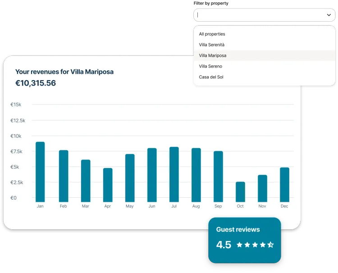Image resolution: width=338 pixels, height=273 pixels.
Task: Select the December bar in chart
Action: click(x=284, y=185)
